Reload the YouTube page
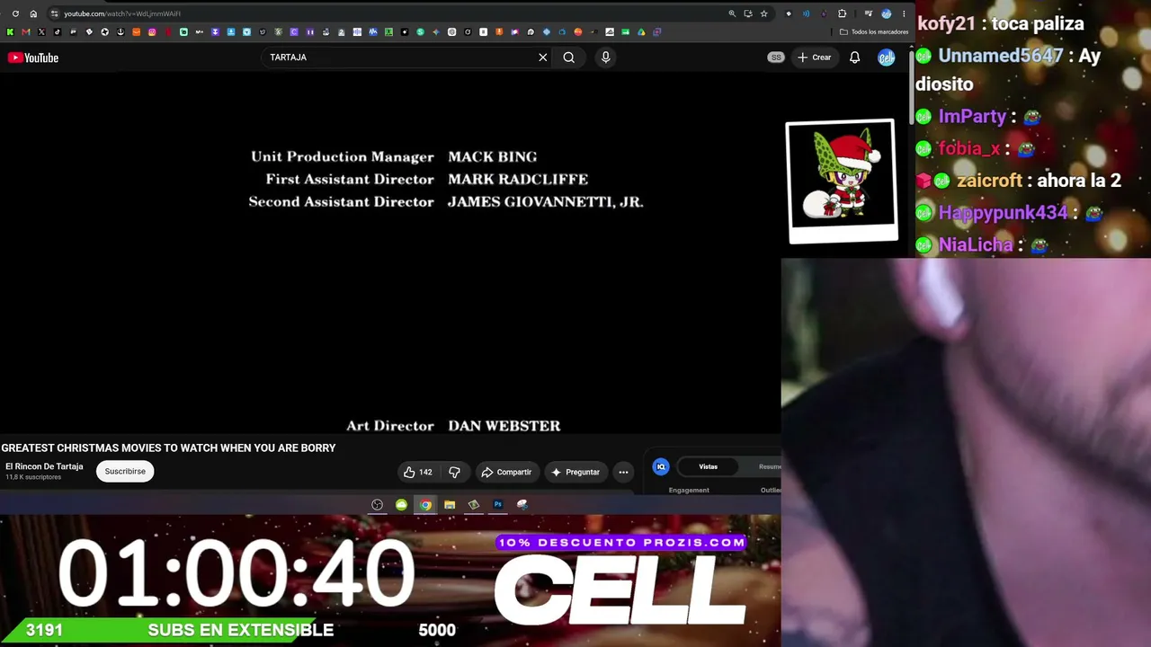The width and height of the screenshot is (1151, 647). click(x=15, y=13)
